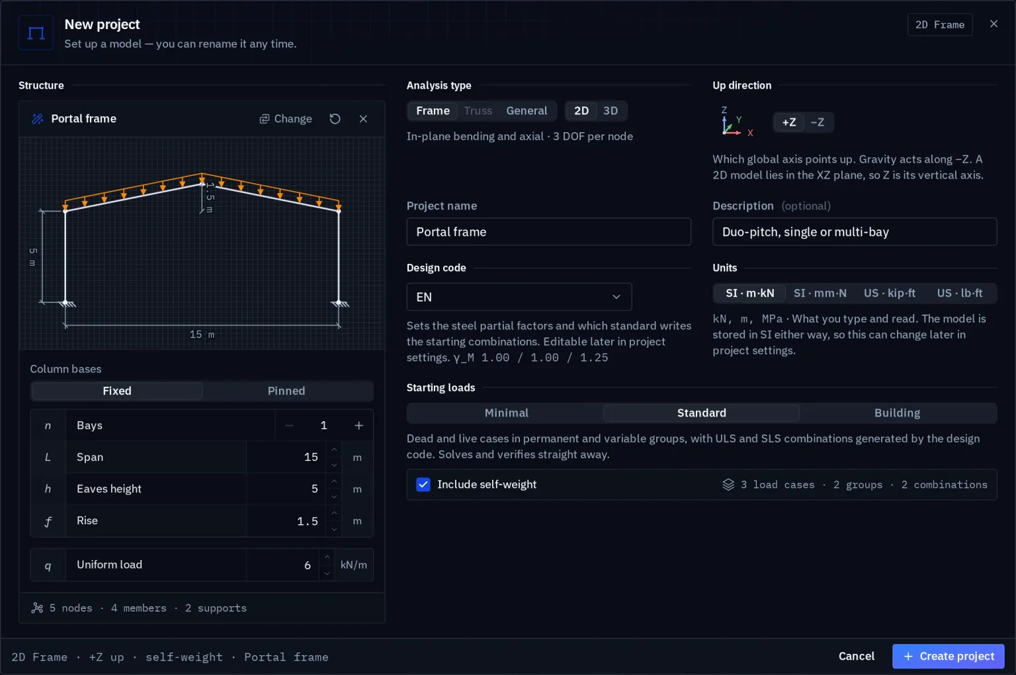Click the Create project button
Viewport: 1016px width, 675px height.
[x=949, y=656]
